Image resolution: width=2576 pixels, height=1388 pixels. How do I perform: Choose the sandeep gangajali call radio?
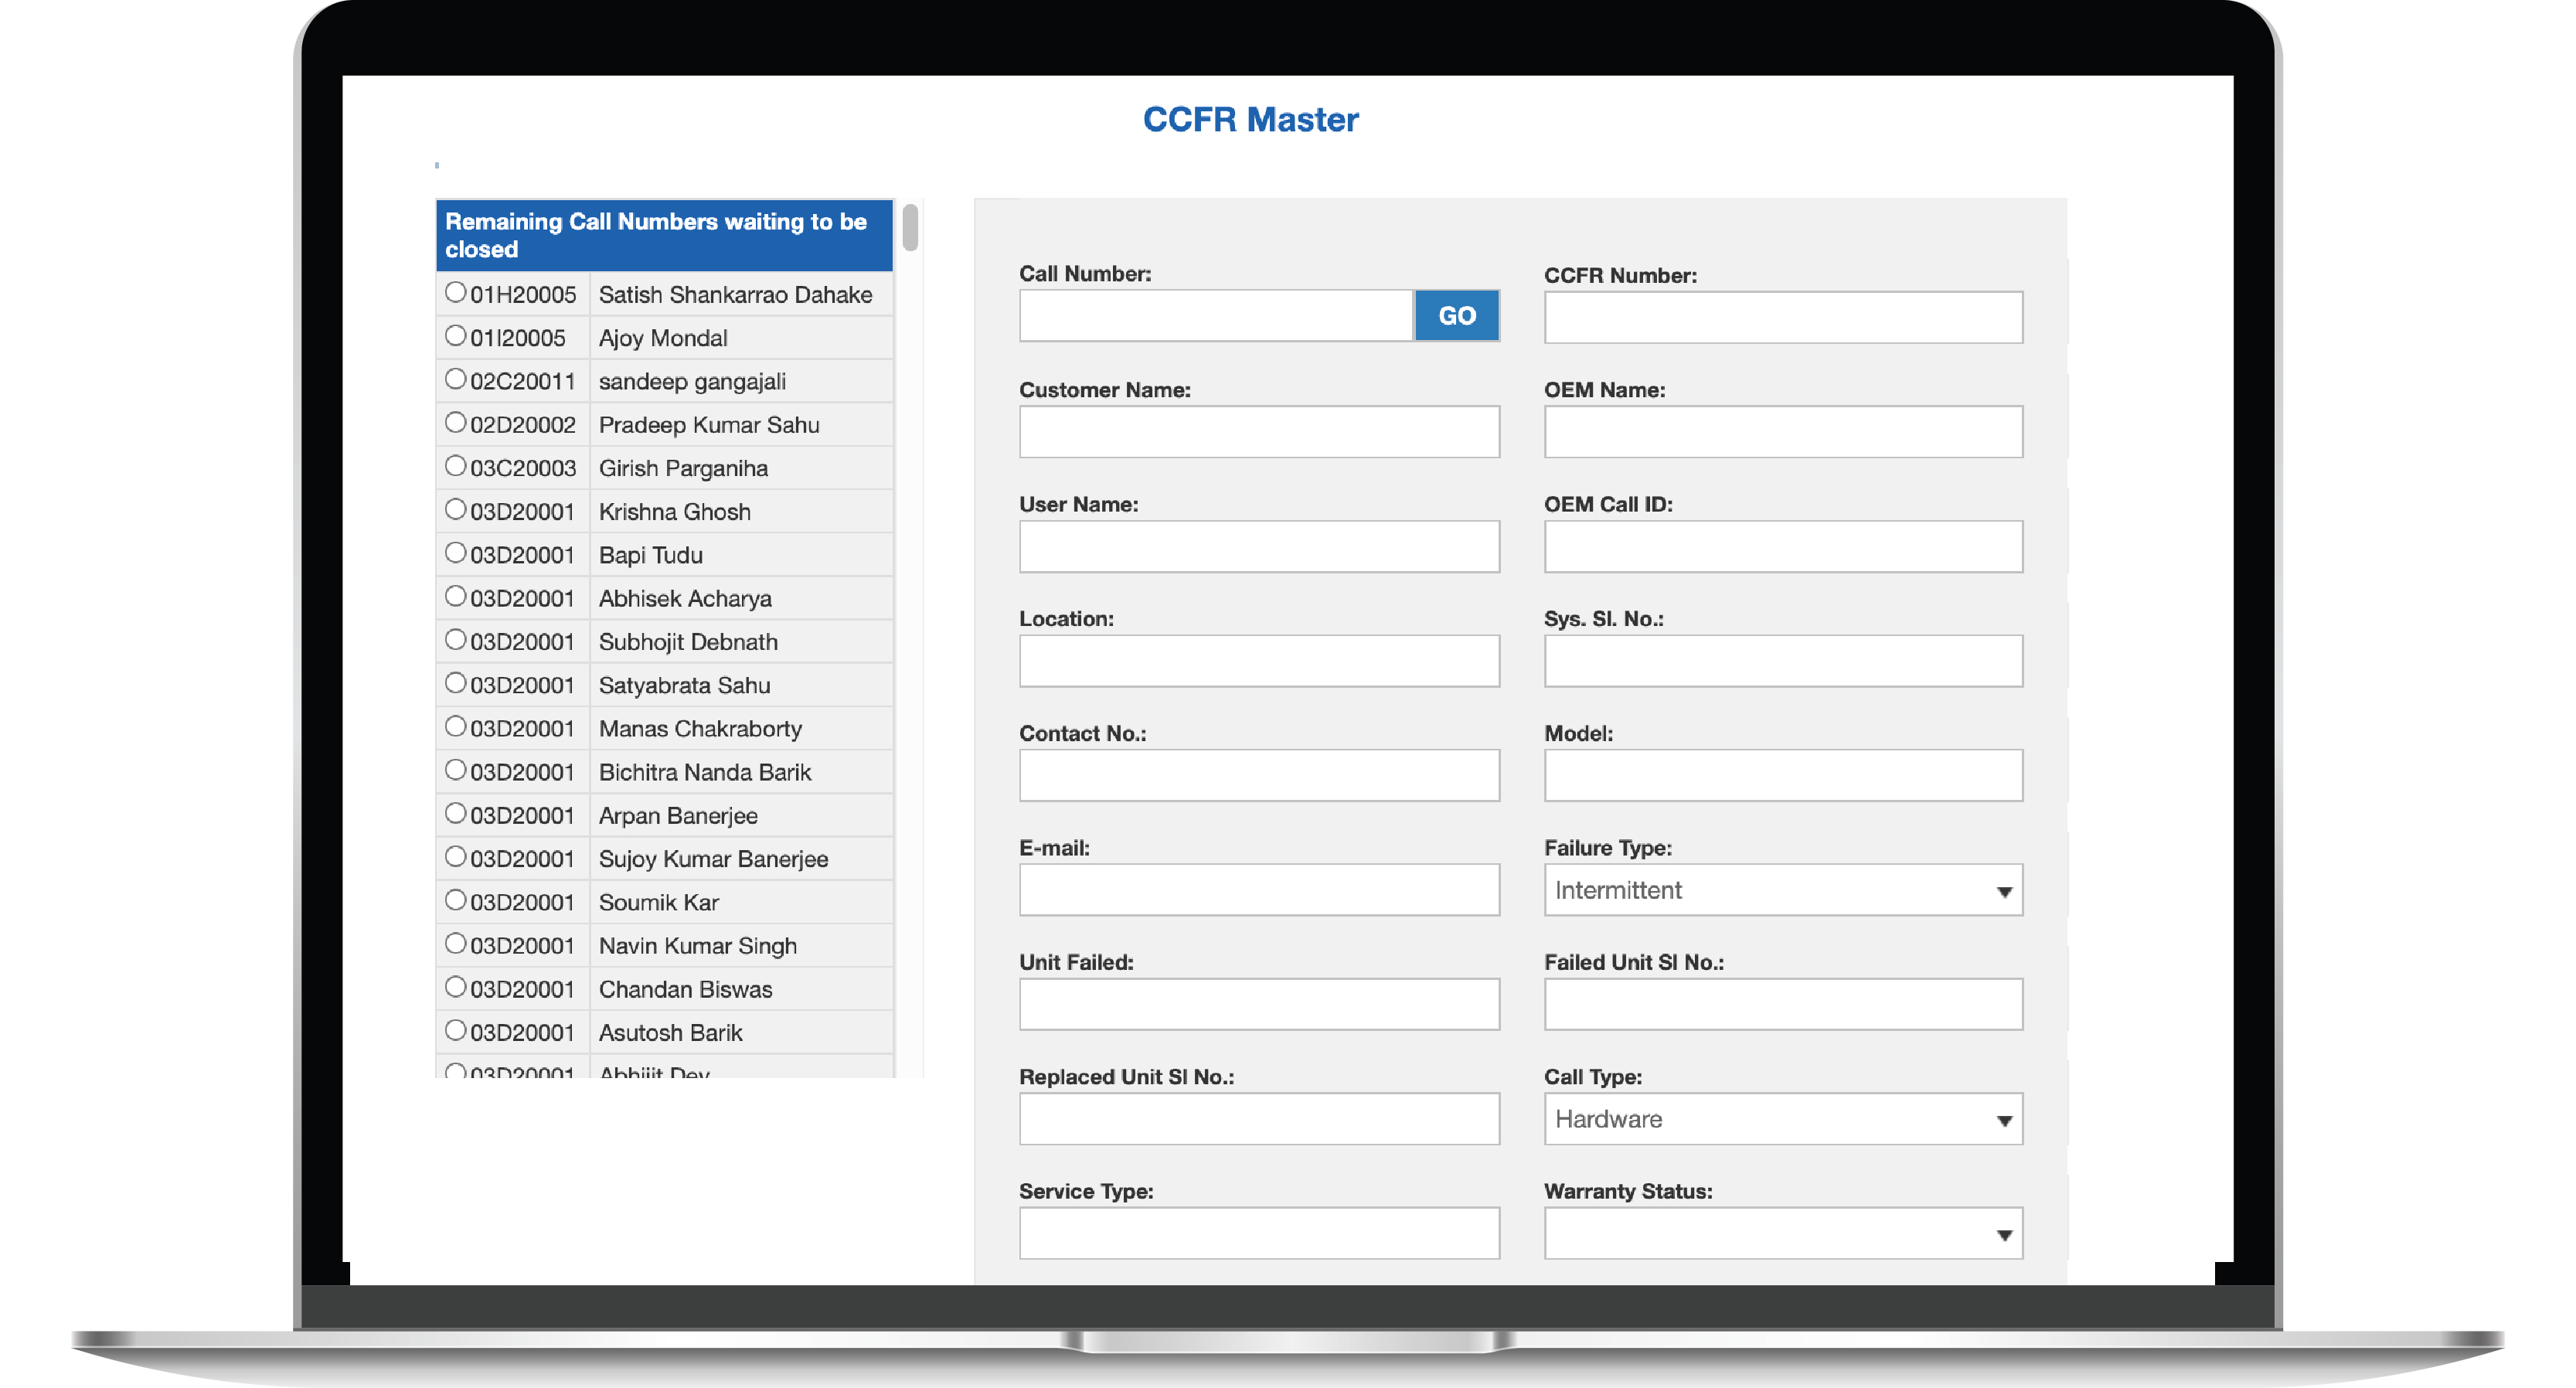pos(455,379)
